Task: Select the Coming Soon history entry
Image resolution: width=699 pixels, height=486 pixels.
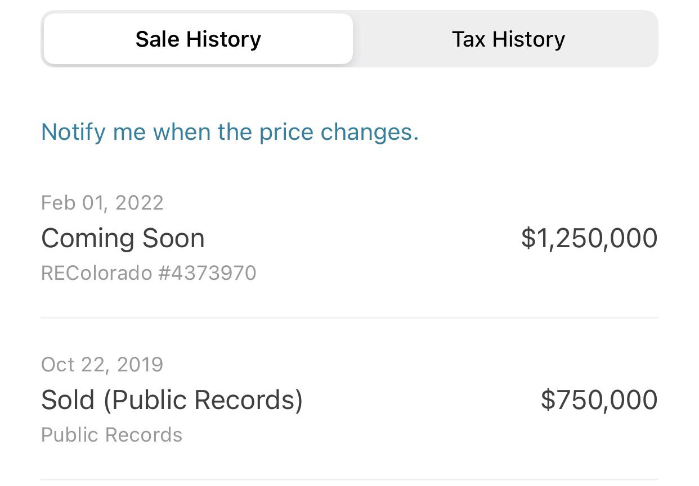Action: [123, 238]
